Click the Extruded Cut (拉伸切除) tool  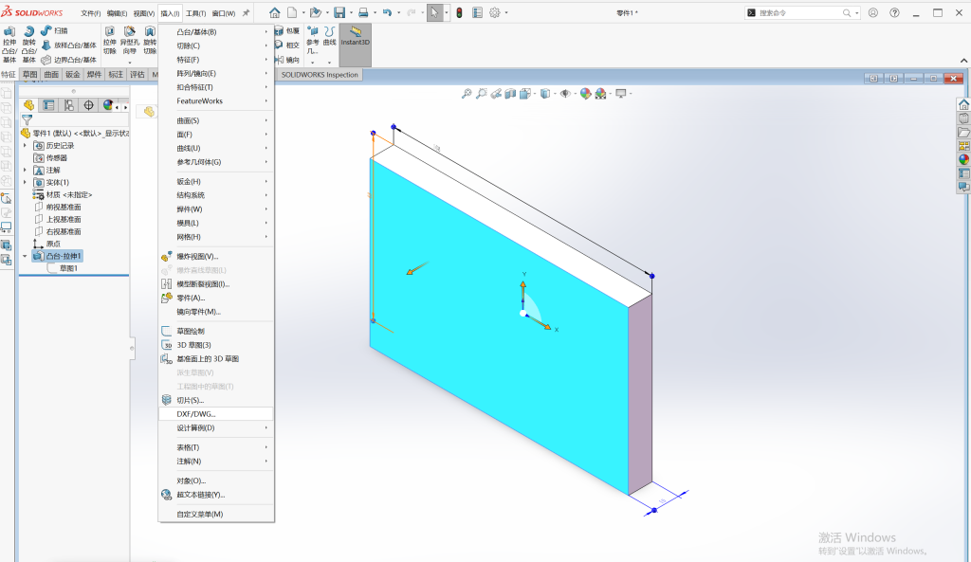(110, 41)
